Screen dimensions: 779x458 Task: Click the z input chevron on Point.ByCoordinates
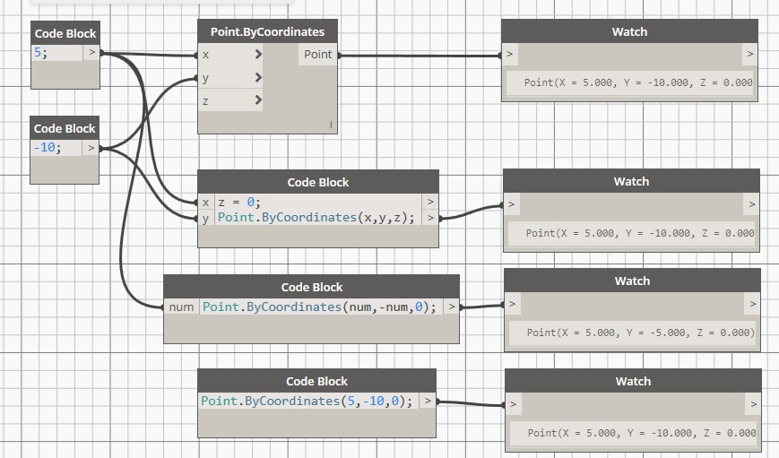[258, 101]
